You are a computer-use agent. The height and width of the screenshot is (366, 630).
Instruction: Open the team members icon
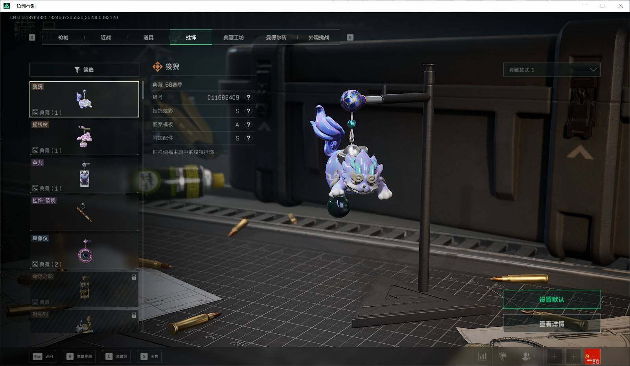(x=528, y=356)
